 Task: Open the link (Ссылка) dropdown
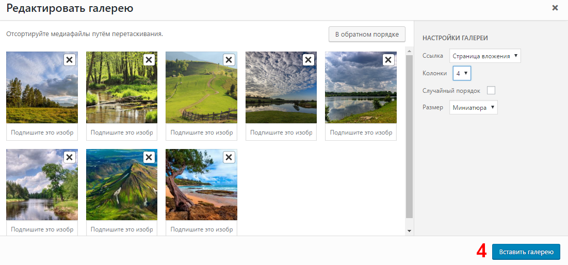[485, 56]
